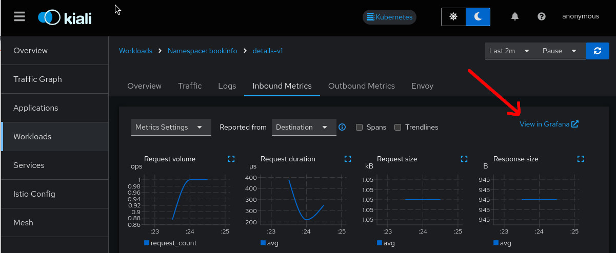Click the notifications bell icon
This screenshot has height=253, width=616.
point(515,16)
